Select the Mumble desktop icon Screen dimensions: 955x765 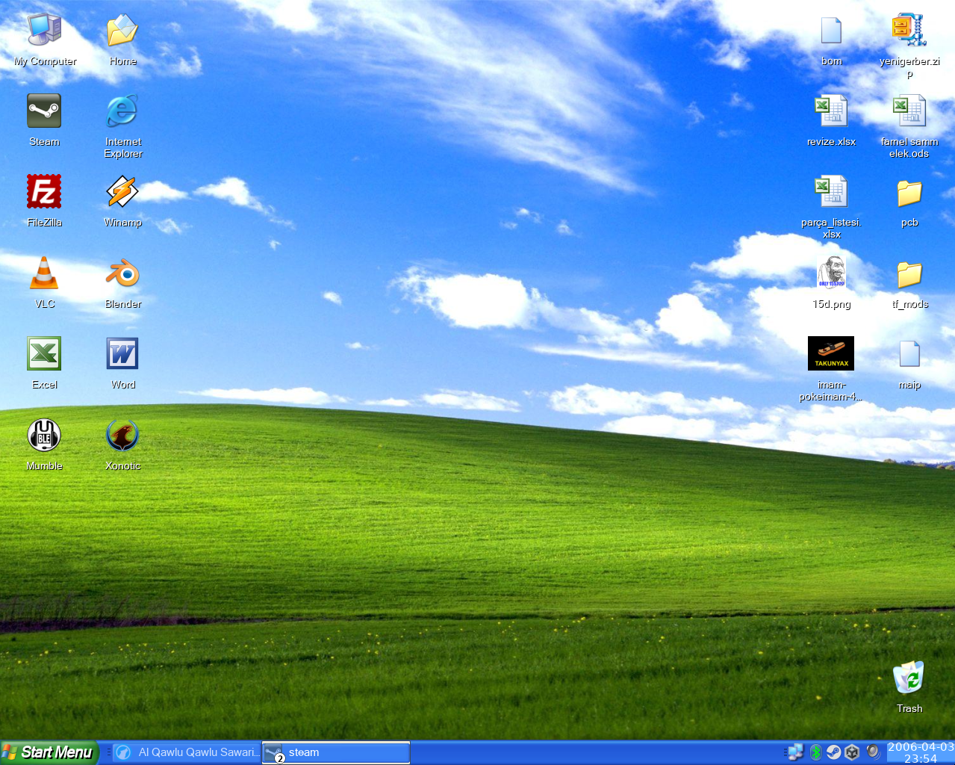point(44,435)
